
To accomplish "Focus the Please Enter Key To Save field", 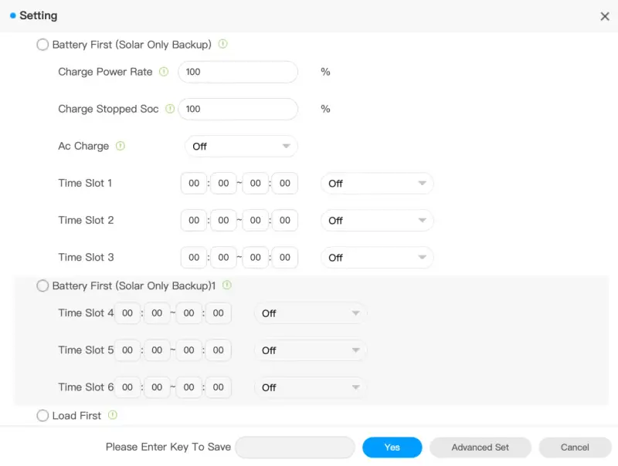I will click(x=295, y=447).
